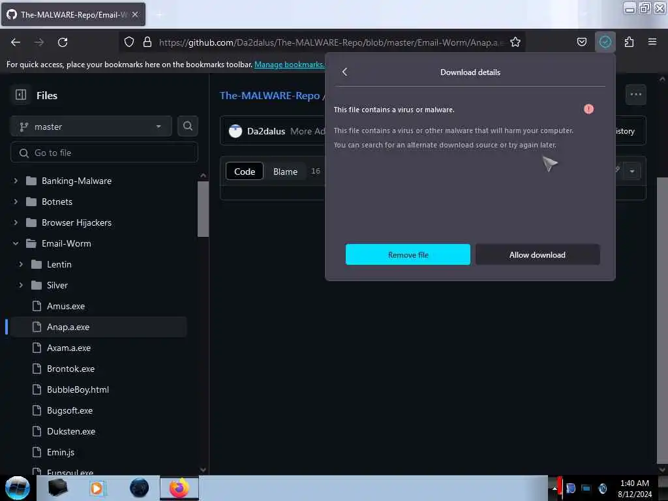Open Brontok.exe in the file tree
Image resolution: width=668 pixels, height=501 pixels.
point(70,369)
